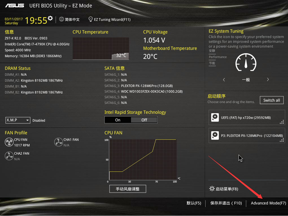The image size is (288, 216).
Task: Click drag handle dots on PLEXTOR boot entry
Action: point(282,140)
